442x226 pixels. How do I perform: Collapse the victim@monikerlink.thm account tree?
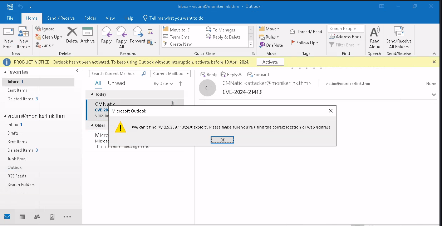pos(5,116)
